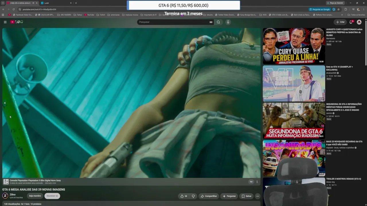Open Todos os favoritos folder

(356, 15)
